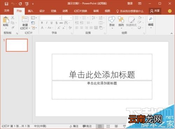Toggle underline formatting U
Image resolution: width=175 pixels, height=129 pixels.
(51, 23)
